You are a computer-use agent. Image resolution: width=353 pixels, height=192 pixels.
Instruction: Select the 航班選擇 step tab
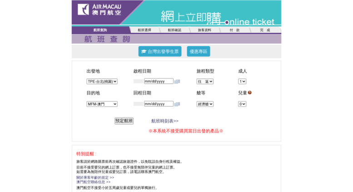144,30
